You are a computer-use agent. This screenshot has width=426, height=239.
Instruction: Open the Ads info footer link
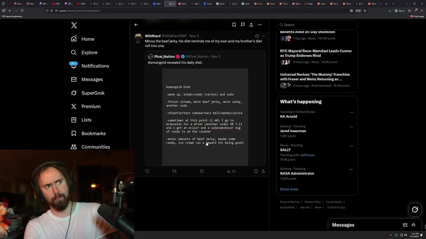coord(305,207)
